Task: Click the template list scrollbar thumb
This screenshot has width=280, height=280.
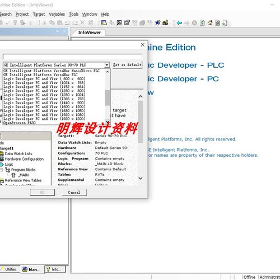Action: click(x=108, y=97)
